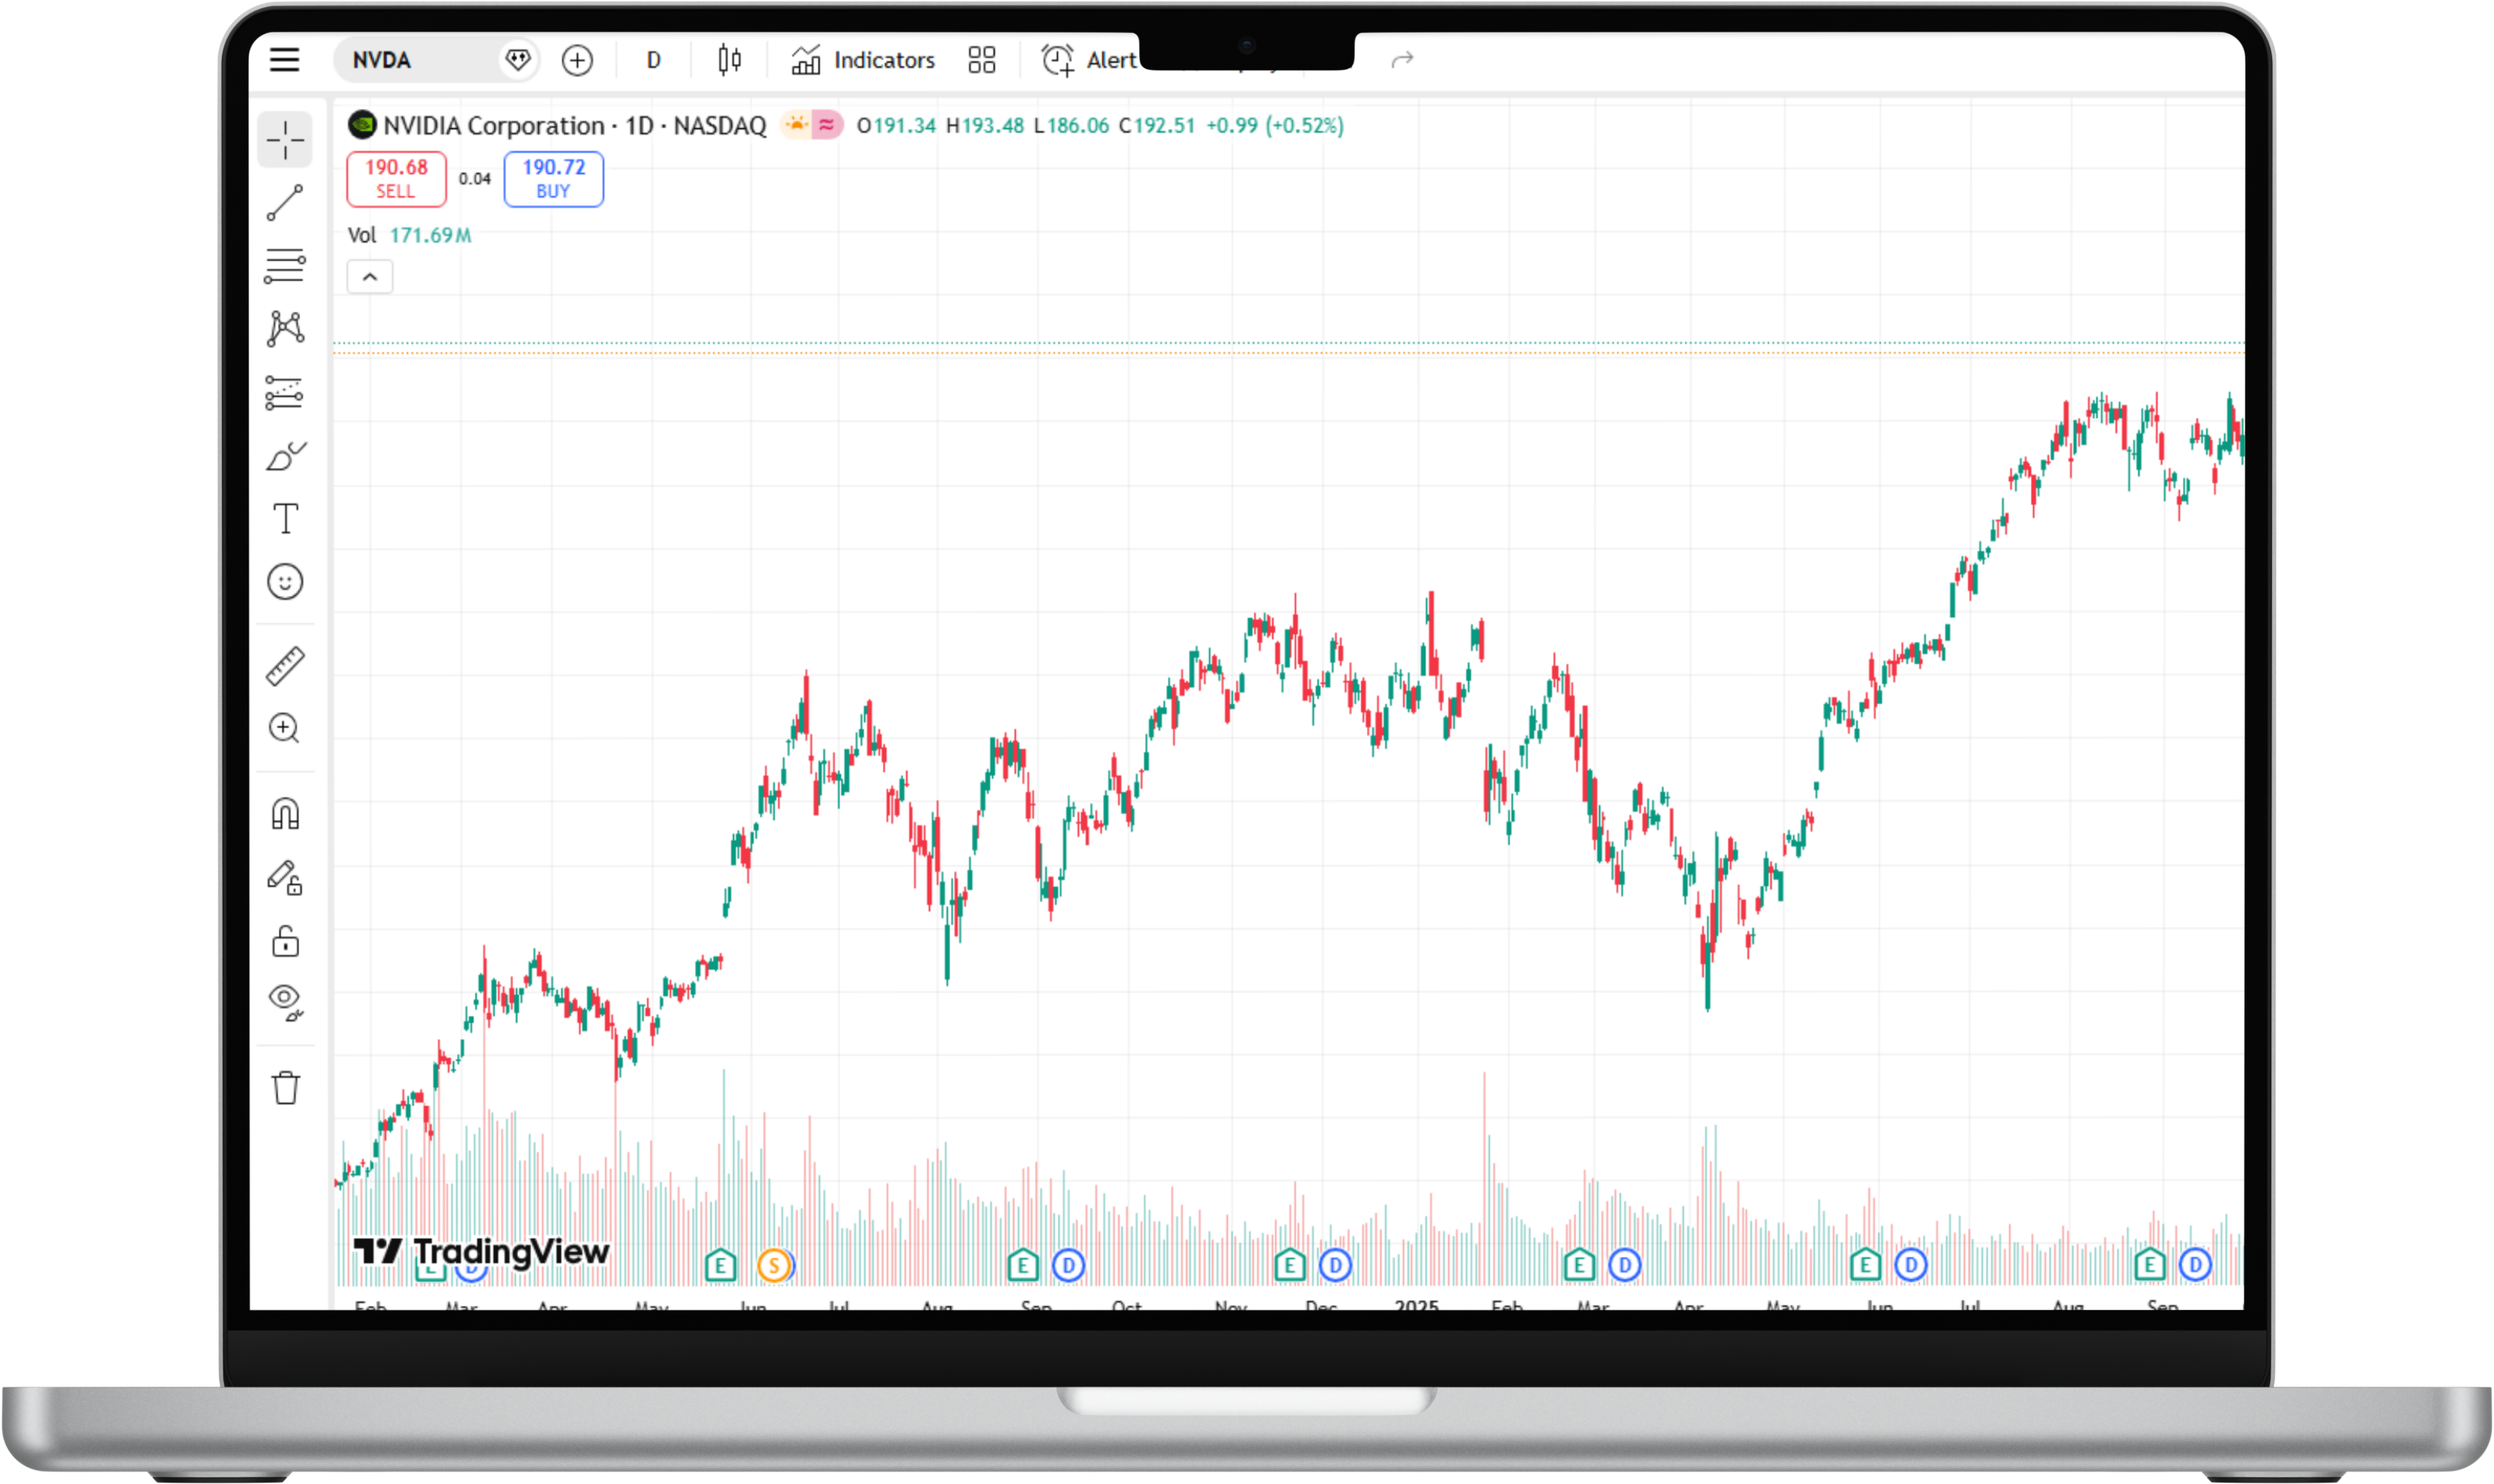
Task: Select the crosshair cursor tool
Action: click(285, 140)
